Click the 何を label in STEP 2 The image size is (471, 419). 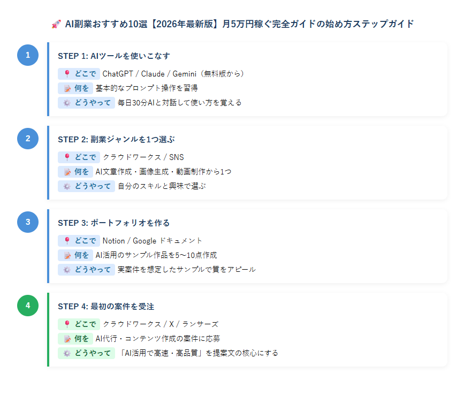pyautogui.click(x=75, y=171)
